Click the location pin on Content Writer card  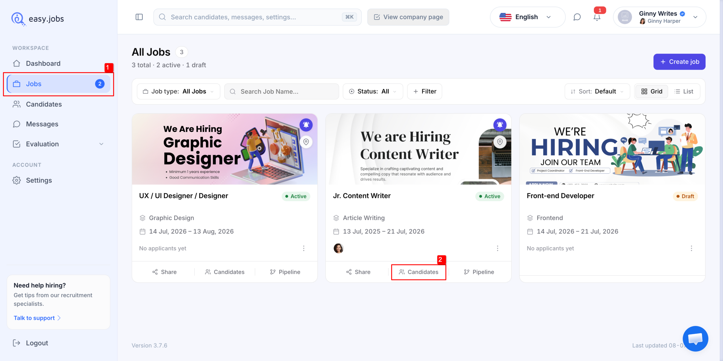click(500, 142)
